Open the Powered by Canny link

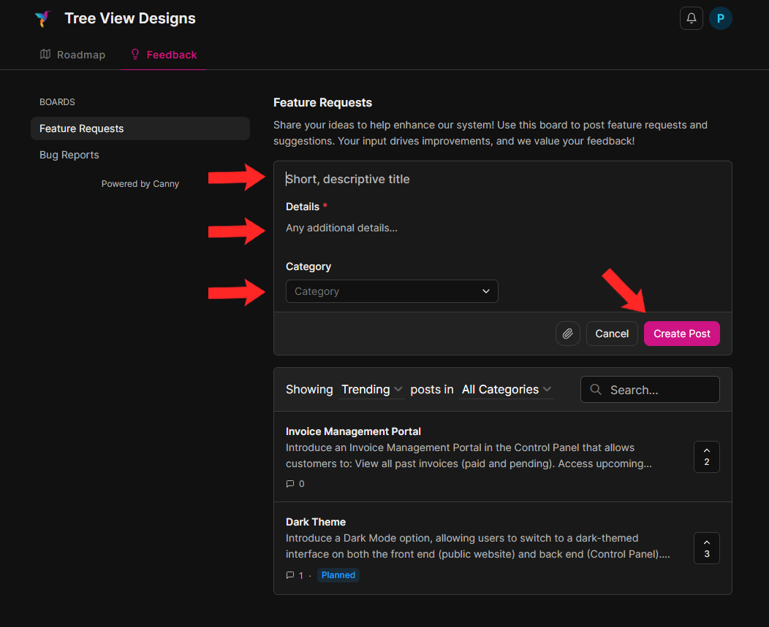pyautogui.click(x=140, y=183)
